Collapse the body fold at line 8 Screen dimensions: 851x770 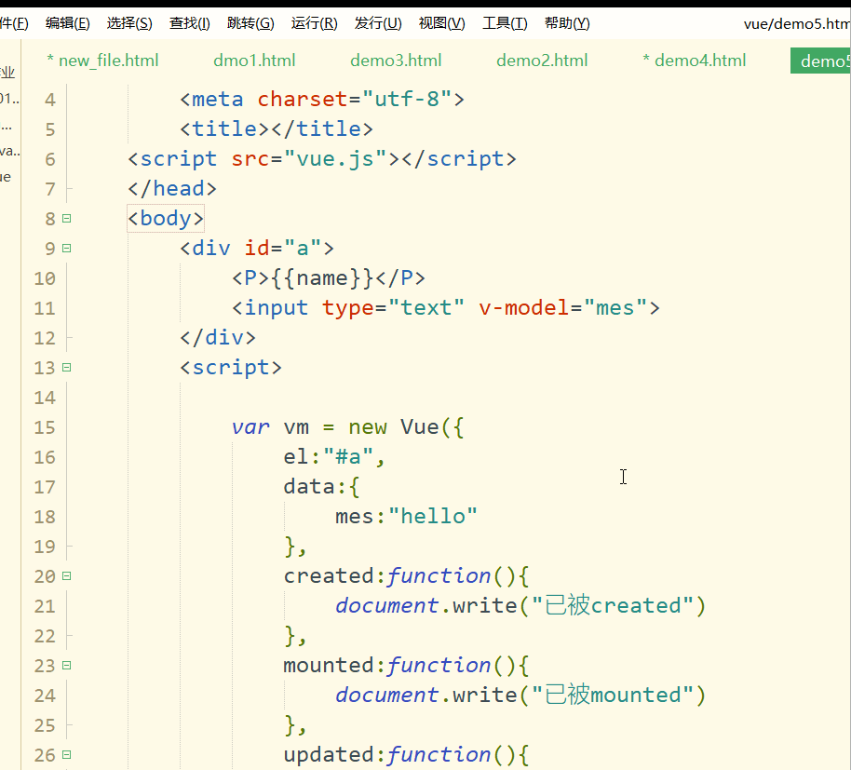(67, 218)
